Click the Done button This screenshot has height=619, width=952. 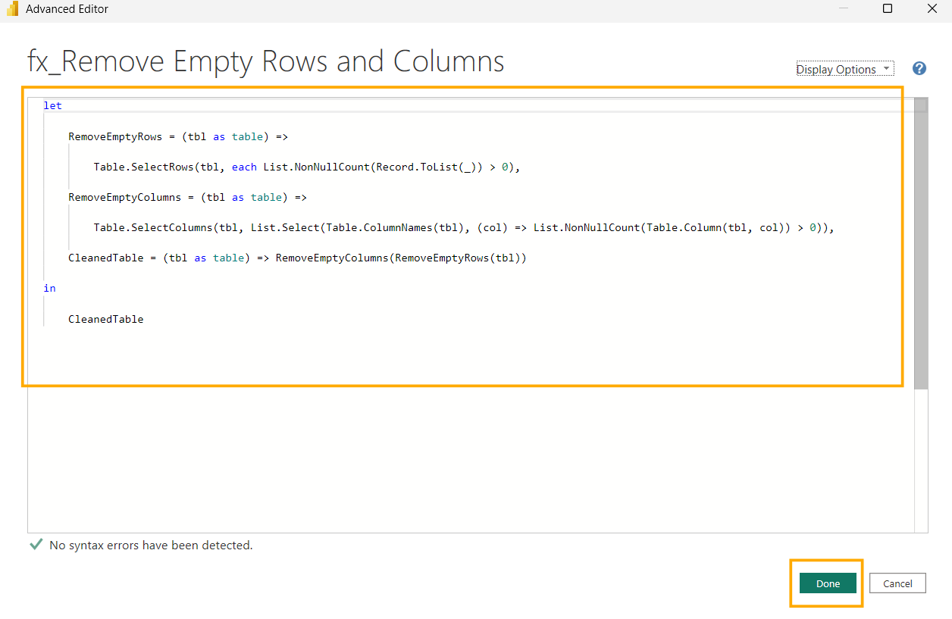point(828,583)
